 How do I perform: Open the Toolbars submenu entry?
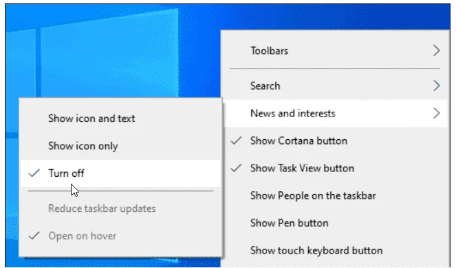335,51
